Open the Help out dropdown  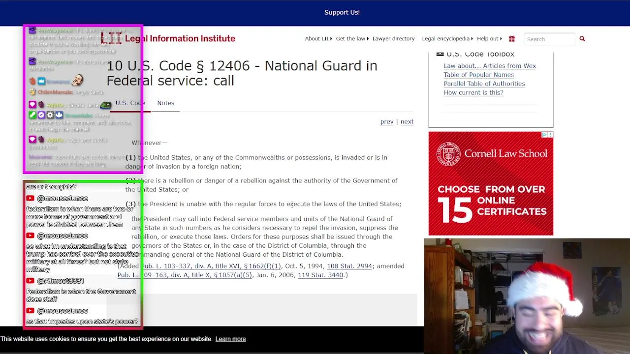(489, 39)
